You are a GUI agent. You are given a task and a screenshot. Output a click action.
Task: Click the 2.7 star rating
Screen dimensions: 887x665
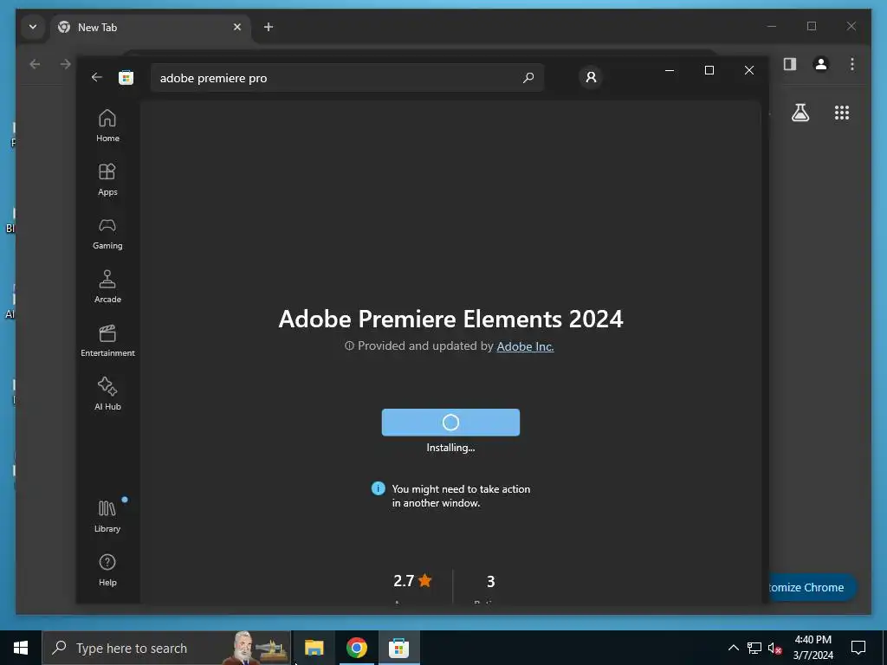click(412, 581)
